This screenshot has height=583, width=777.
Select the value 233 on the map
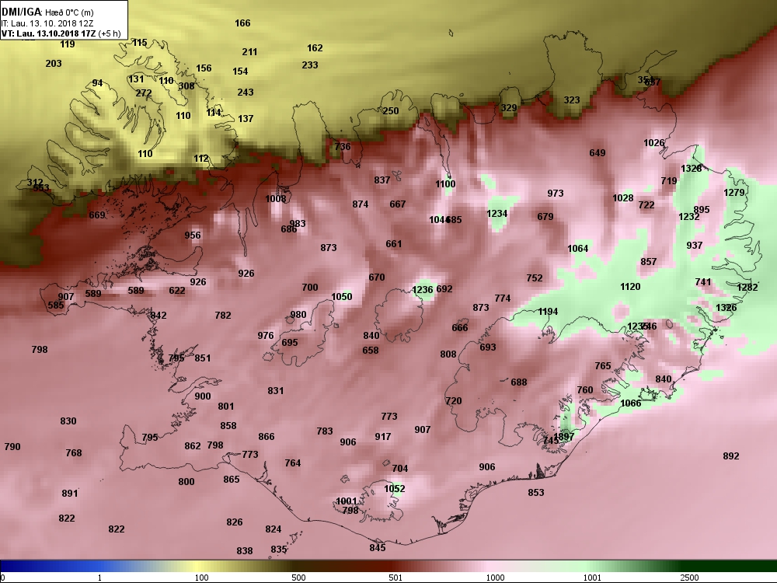[310, 65]
